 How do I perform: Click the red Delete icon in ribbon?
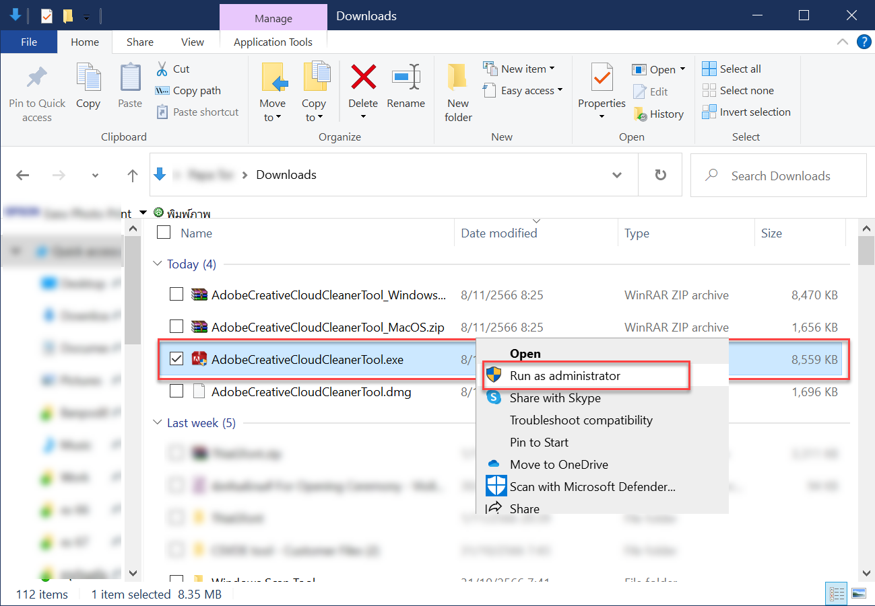(363, 77)
